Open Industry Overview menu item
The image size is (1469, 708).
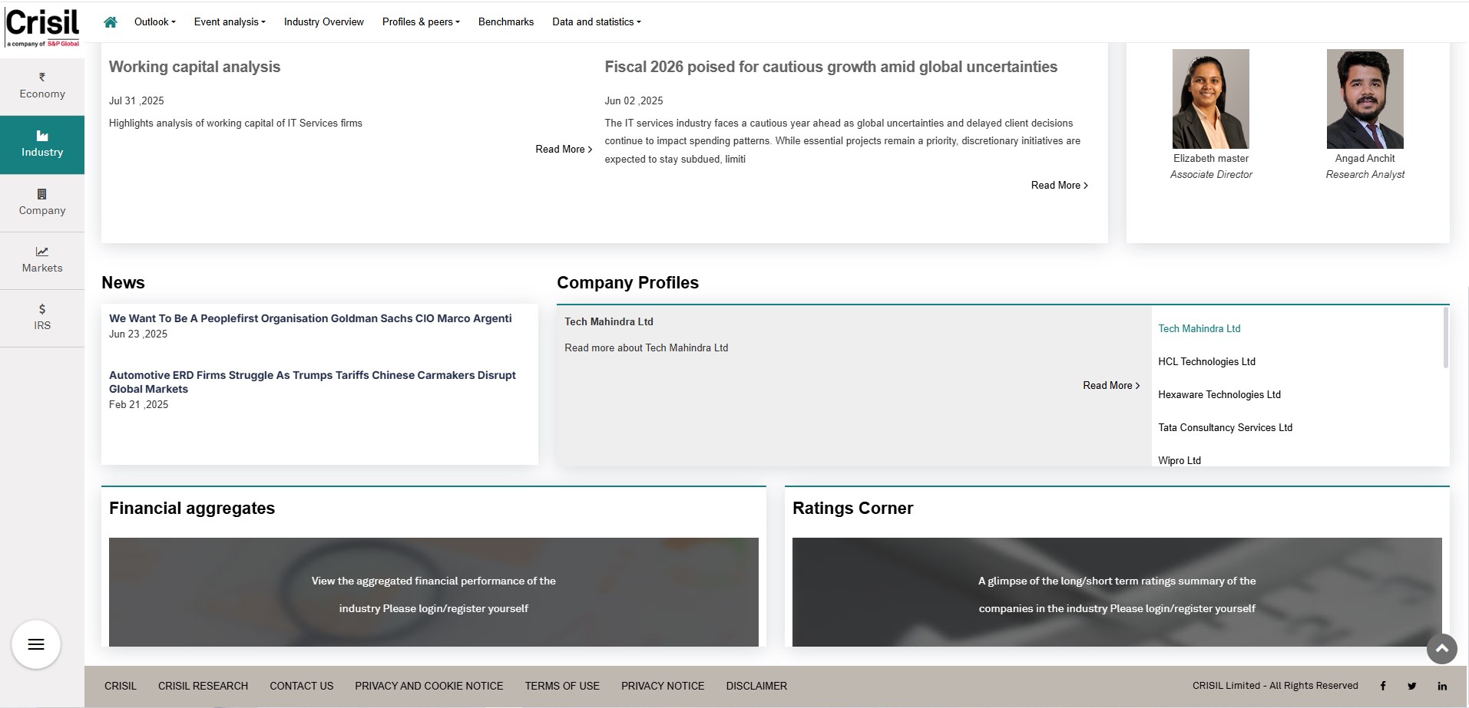click(x=323, y=22)
